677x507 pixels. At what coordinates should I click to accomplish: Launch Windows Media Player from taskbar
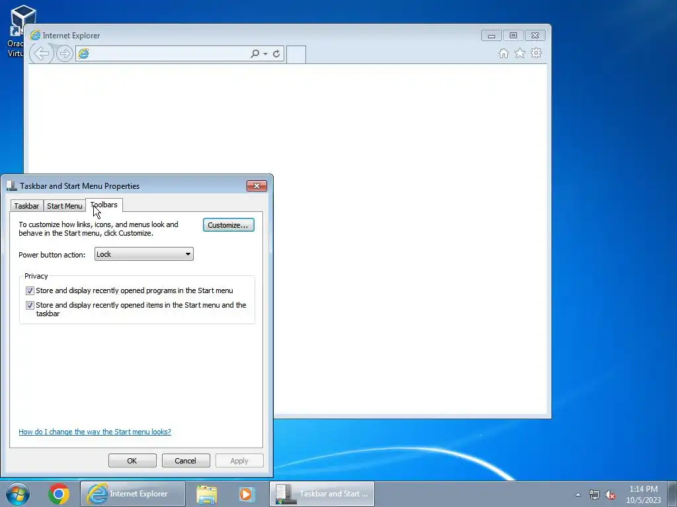coord(247,494)
